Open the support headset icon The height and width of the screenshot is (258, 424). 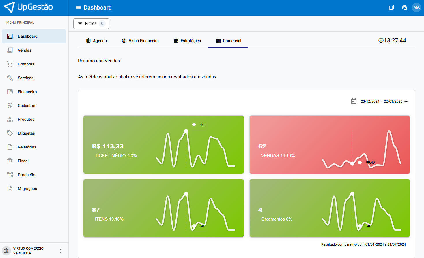(404, 7)
